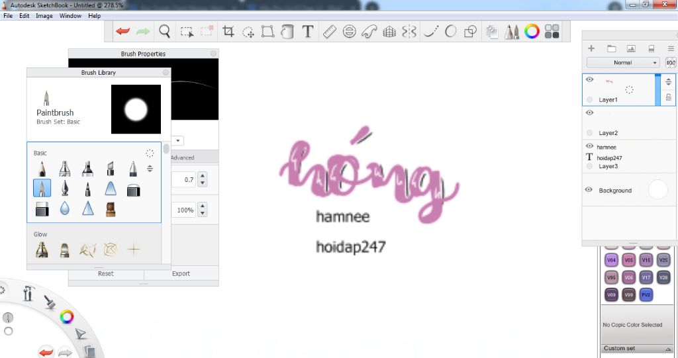
Task: Hide Layer1 with its eye icon
Action: tap(589, 79)
